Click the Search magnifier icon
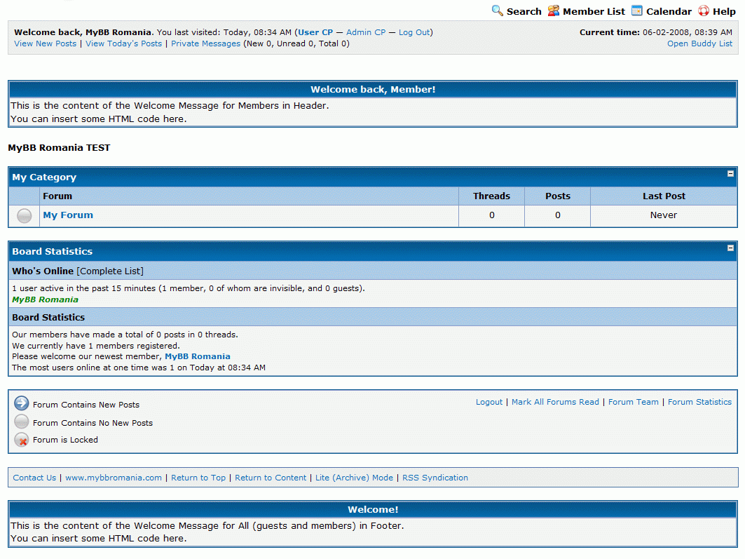Viewport: 745px width, 559px height. (x=498, y=11)
